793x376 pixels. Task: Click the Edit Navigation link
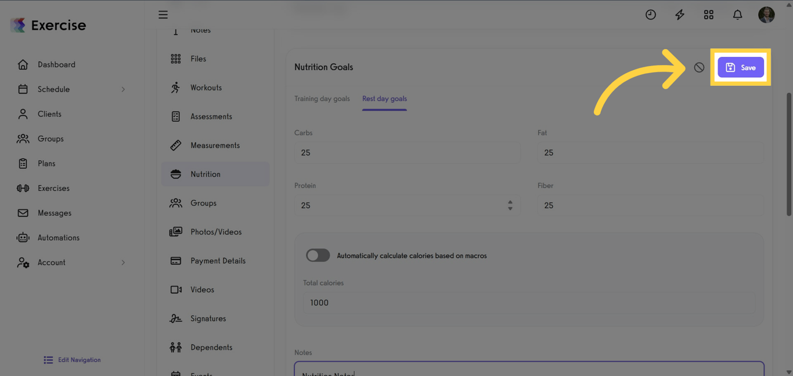(x=72, y=360)
